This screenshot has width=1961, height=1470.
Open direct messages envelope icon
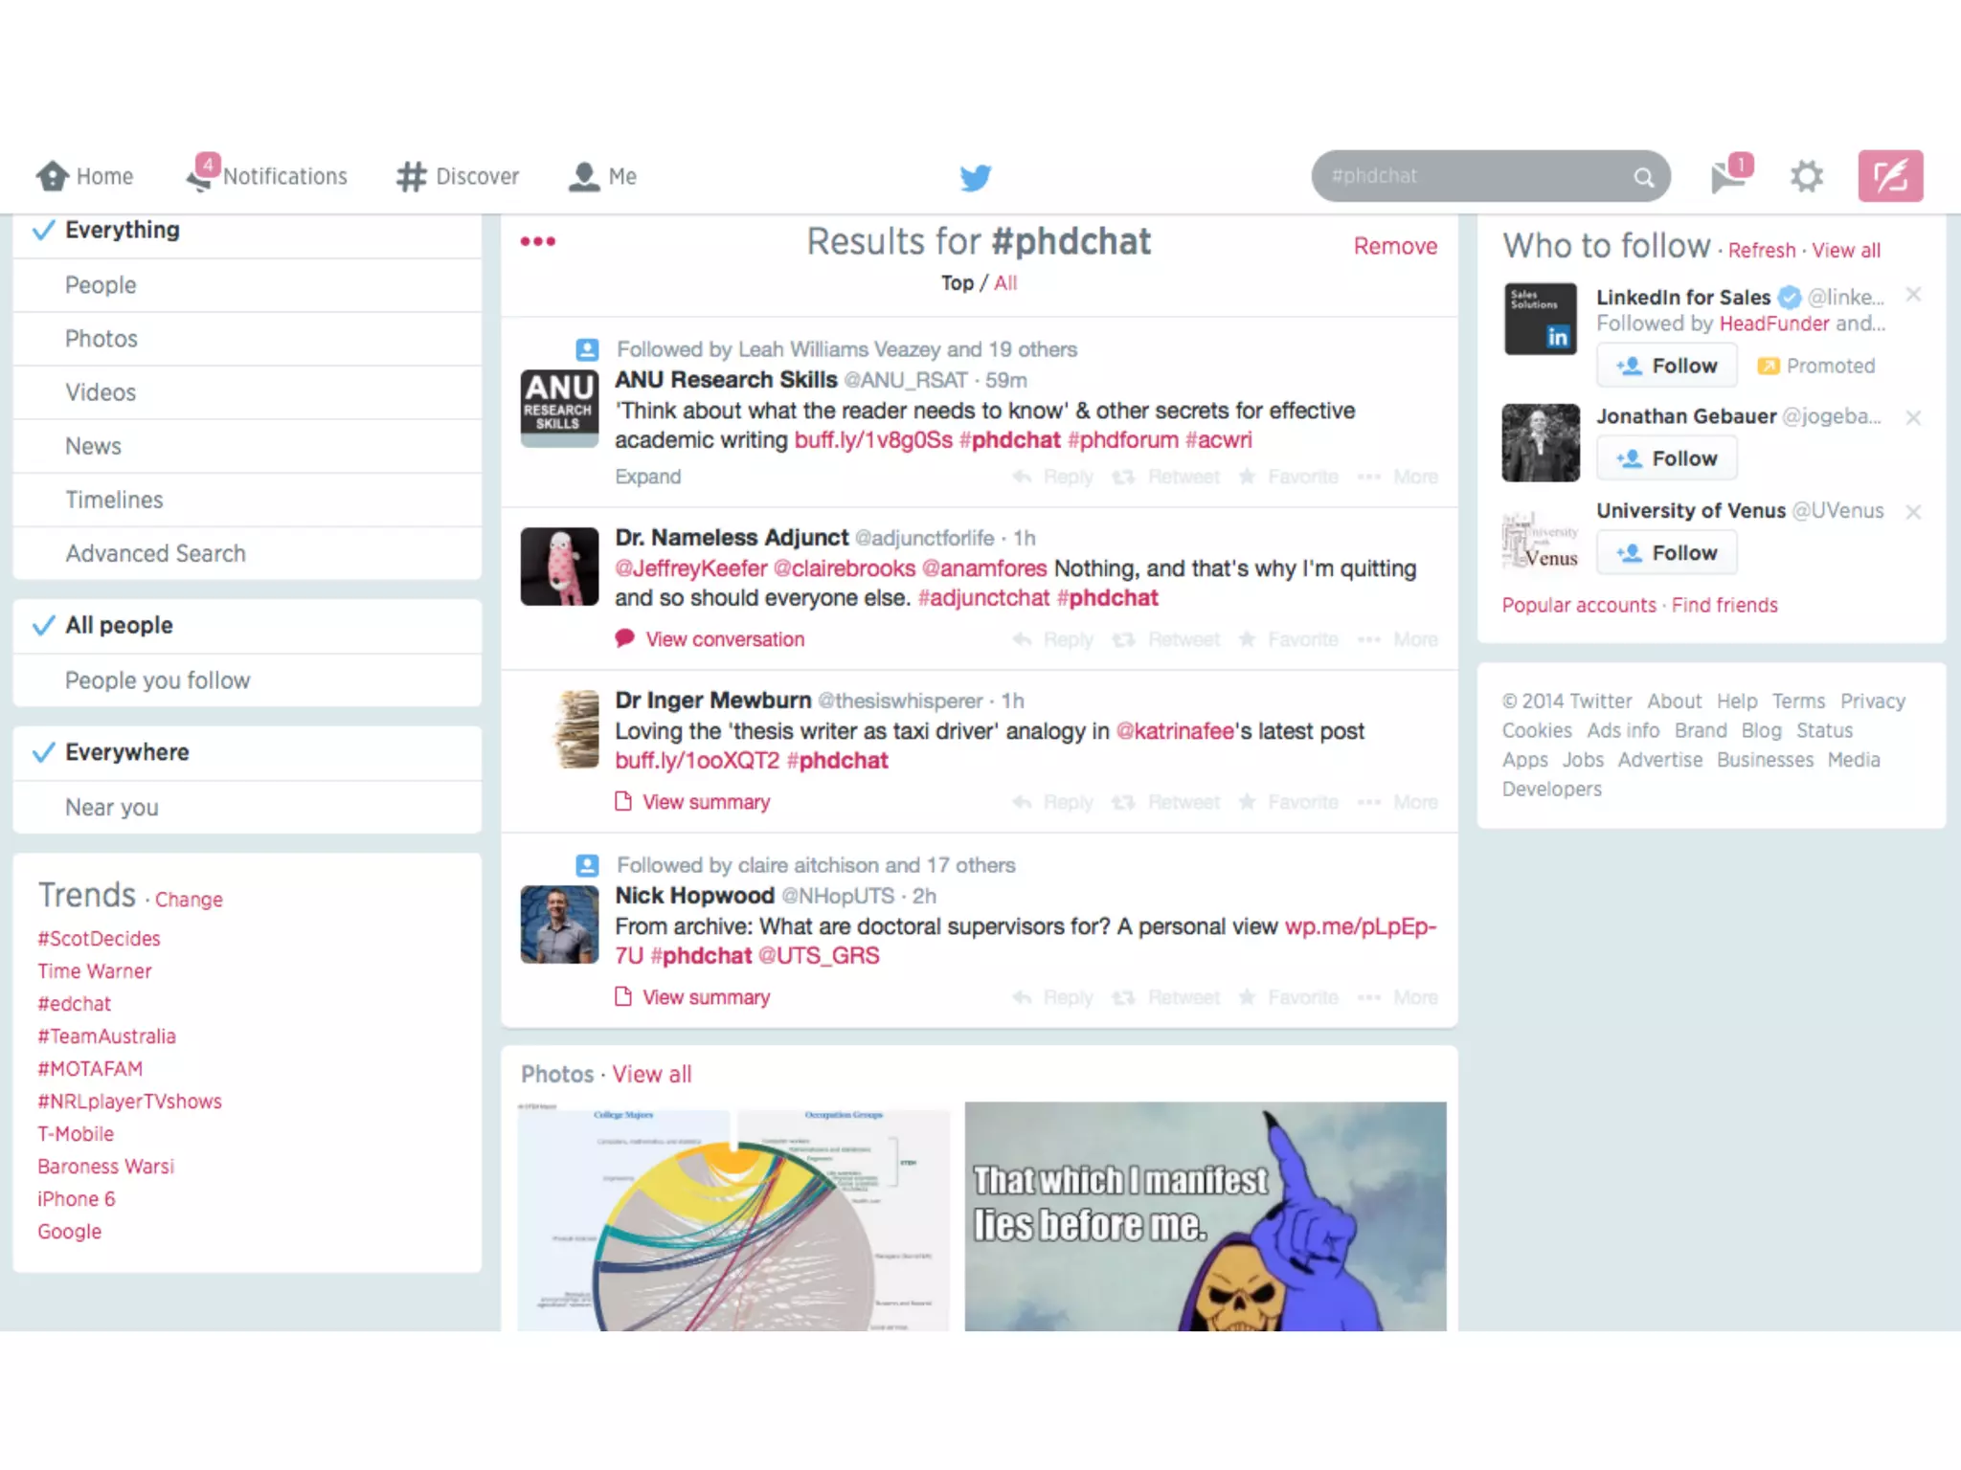click(1729, 176)
